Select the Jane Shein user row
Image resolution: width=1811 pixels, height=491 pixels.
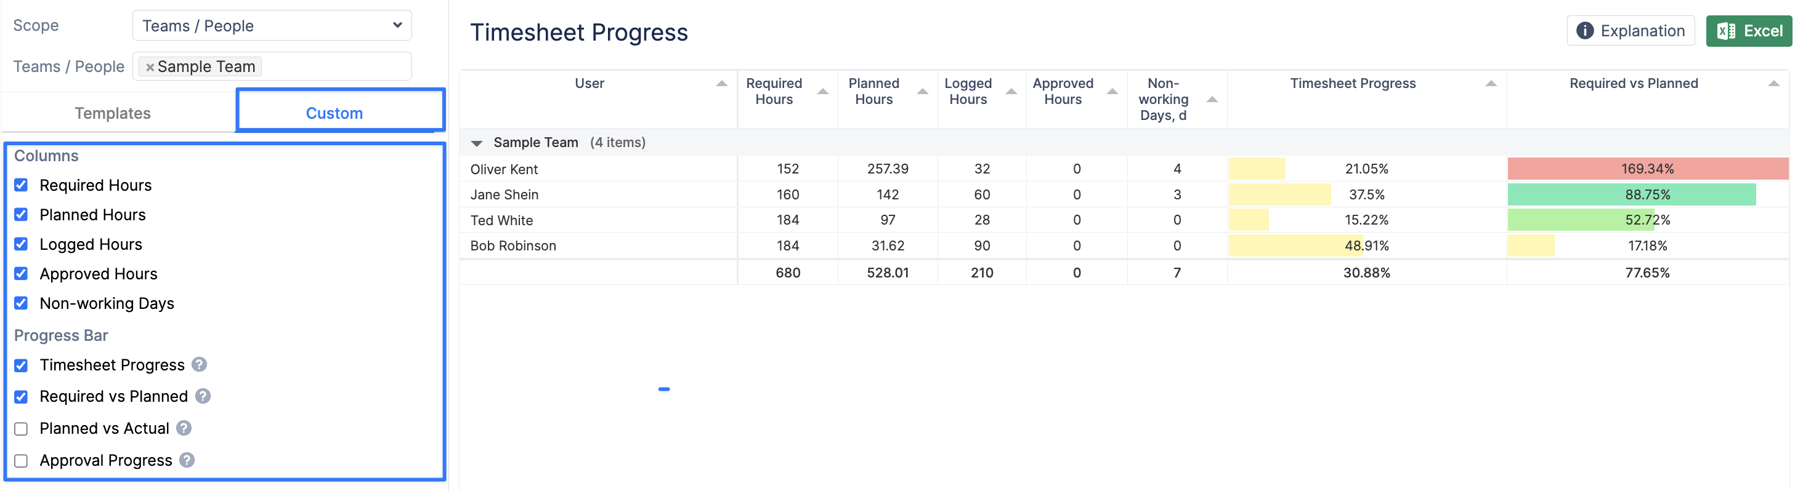tap(1124, 194)
